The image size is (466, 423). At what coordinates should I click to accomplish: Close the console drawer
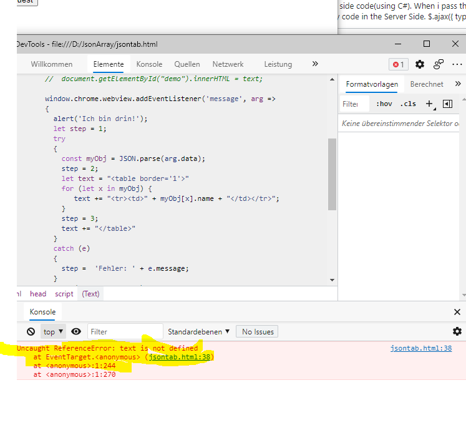[457, 312]
